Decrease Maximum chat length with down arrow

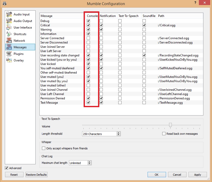point(89,164)
